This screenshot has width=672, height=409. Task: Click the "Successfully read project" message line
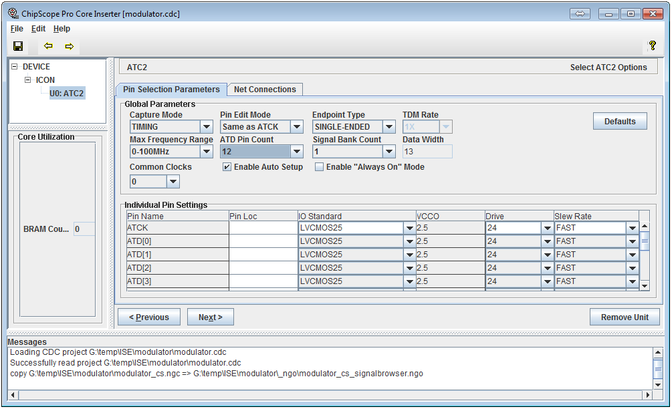point(126,363)
